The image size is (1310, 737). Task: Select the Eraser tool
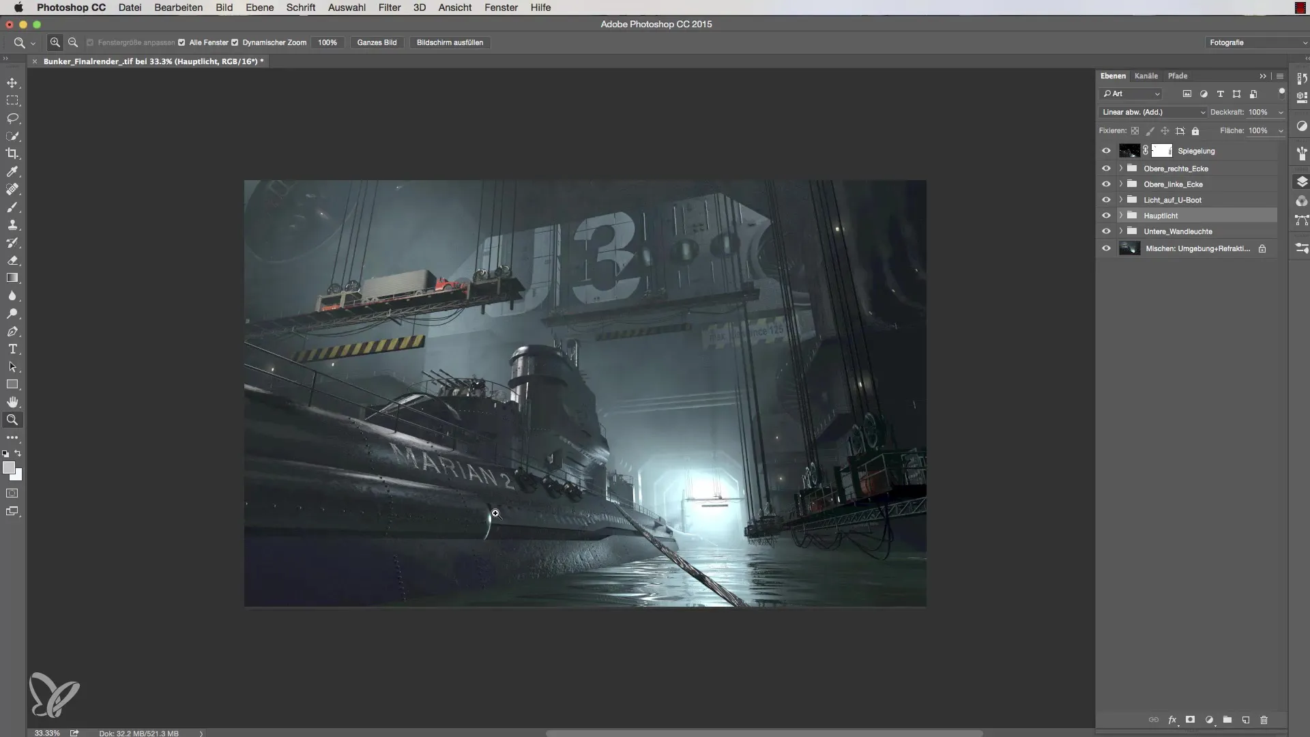click(12, 260)
